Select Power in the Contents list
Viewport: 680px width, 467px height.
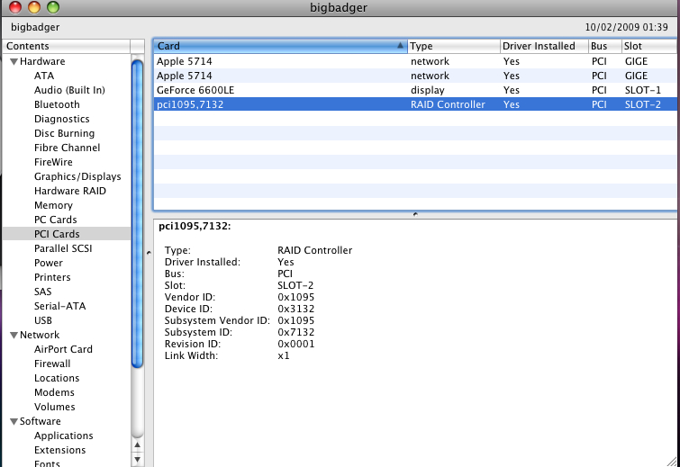(49, 263)
